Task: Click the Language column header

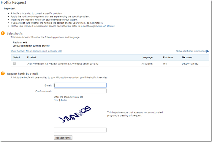Action: 147,57
